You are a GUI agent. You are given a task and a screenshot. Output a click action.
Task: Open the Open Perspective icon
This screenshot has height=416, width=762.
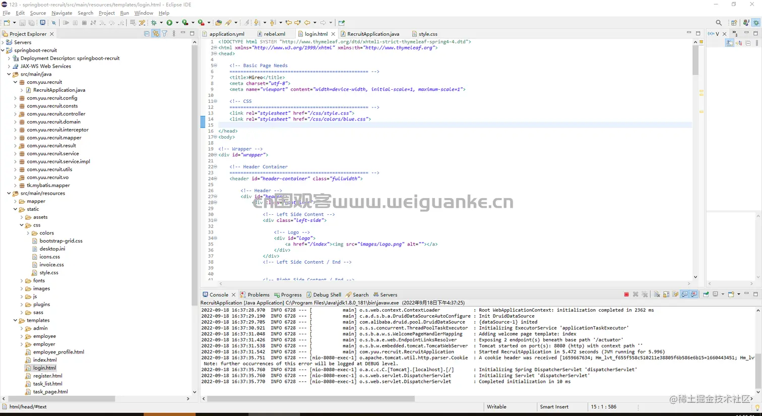pos(734,23)
